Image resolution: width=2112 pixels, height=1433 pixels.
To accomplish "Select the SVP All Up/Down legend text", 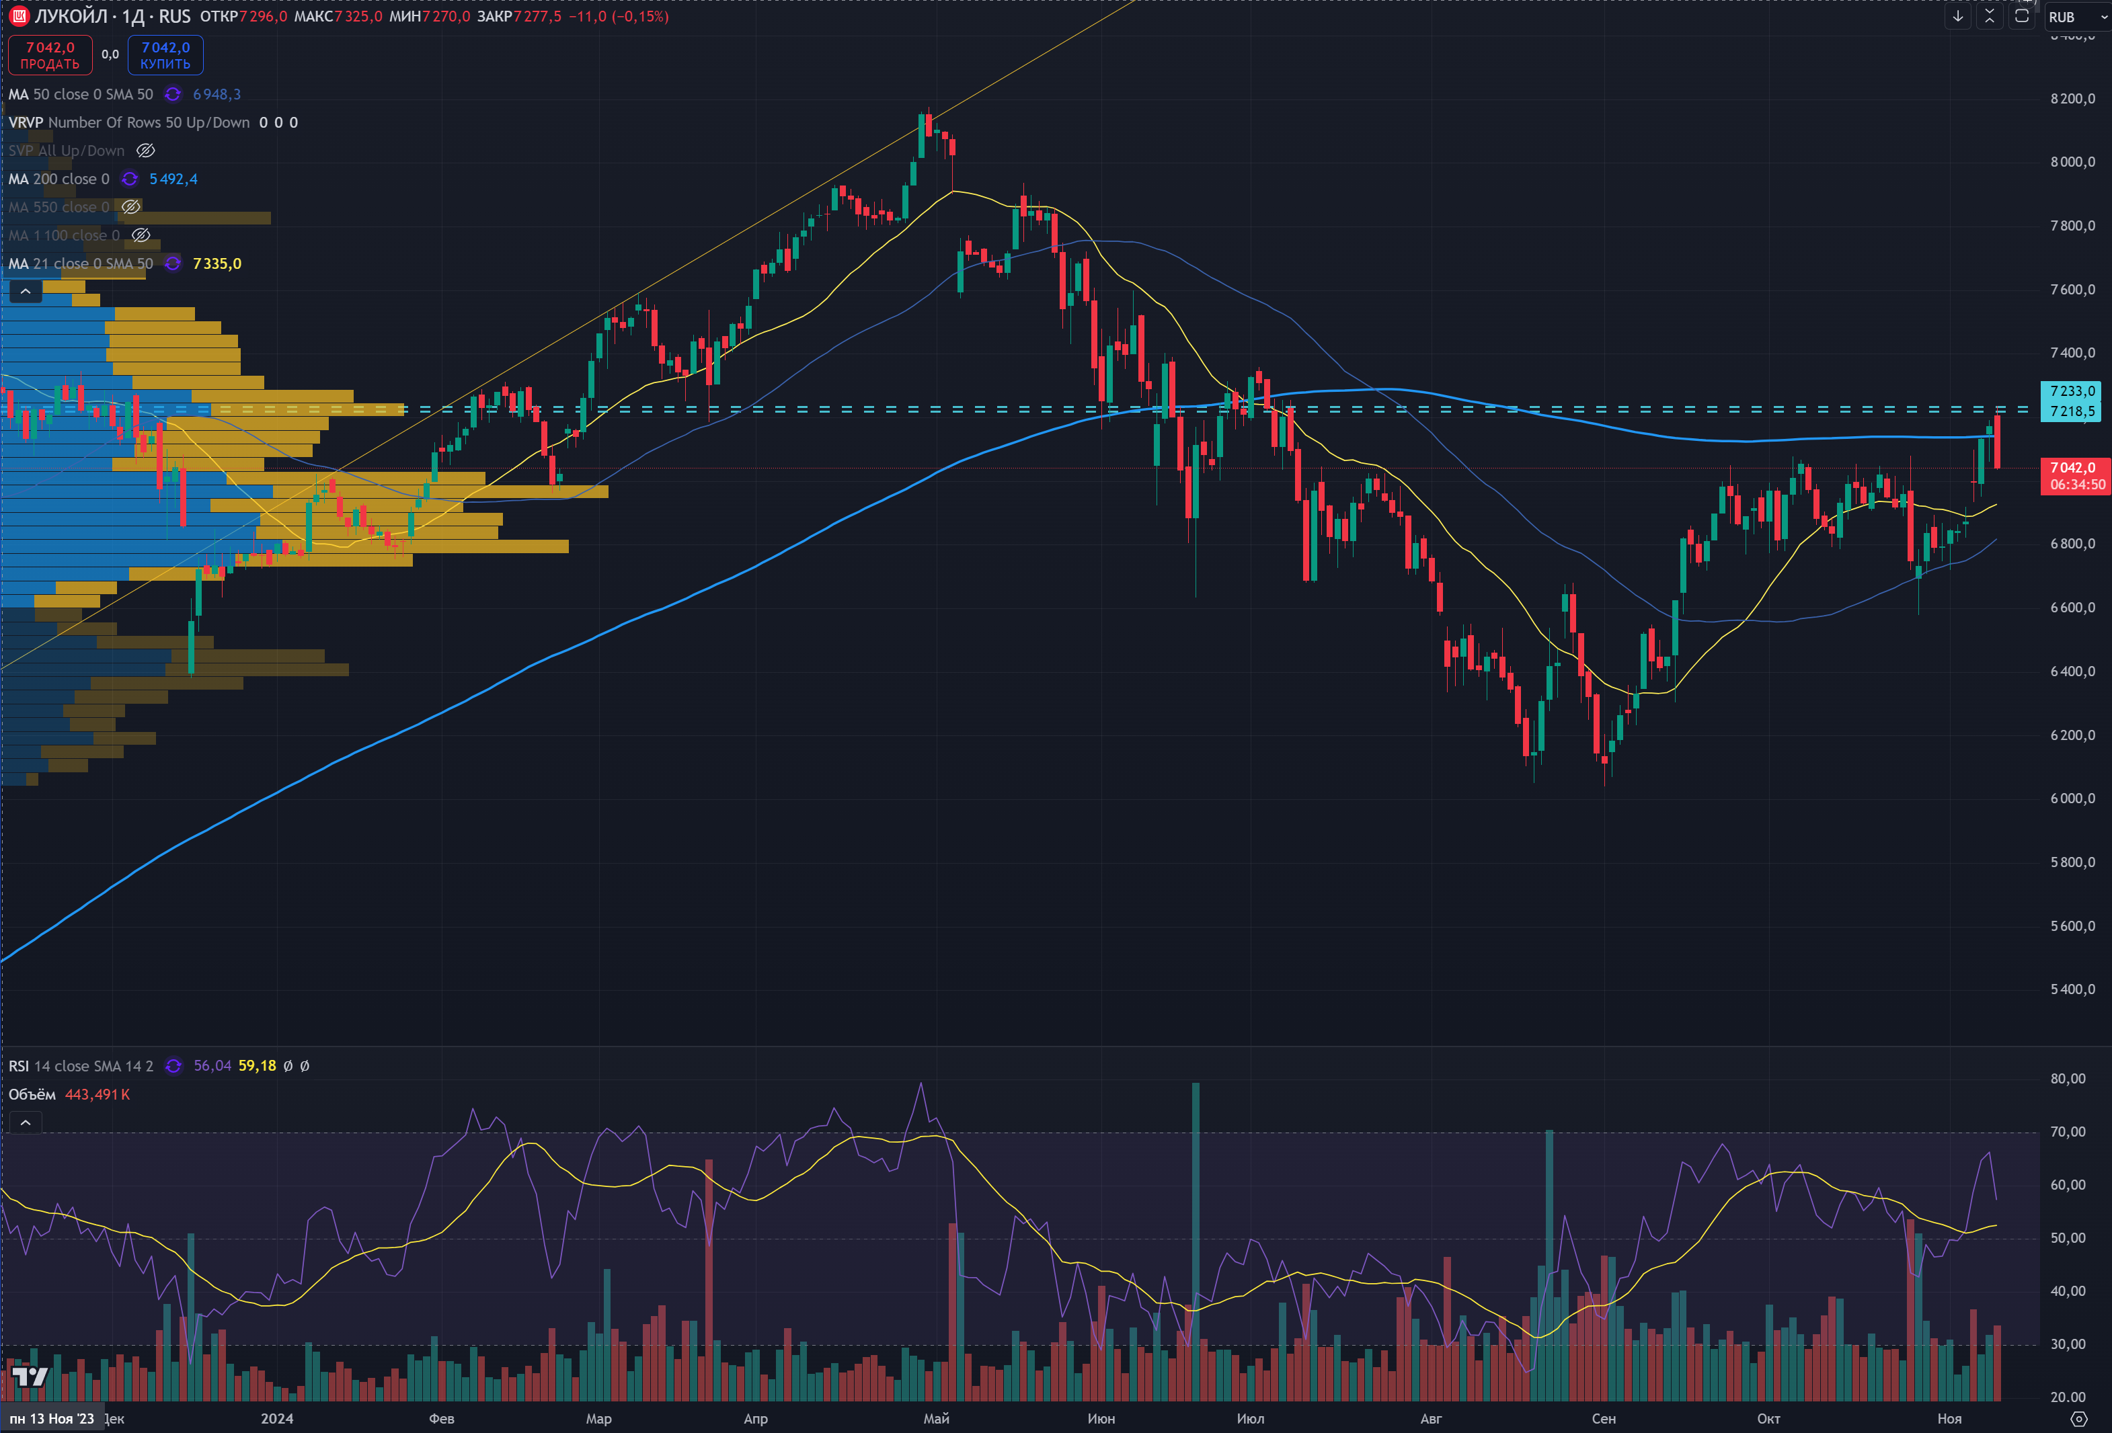I will point(67,151).
